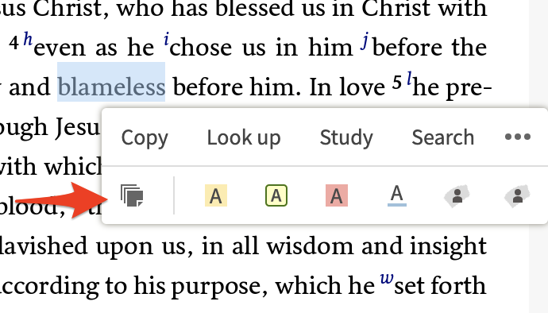Open footnote i before "chose"
548x313 pixels.
(x=166, y=39)
